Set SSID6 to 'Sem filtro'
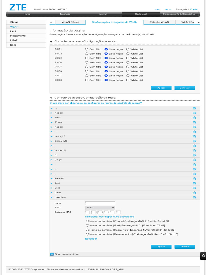The image size is (206, 275). [87, 71]
